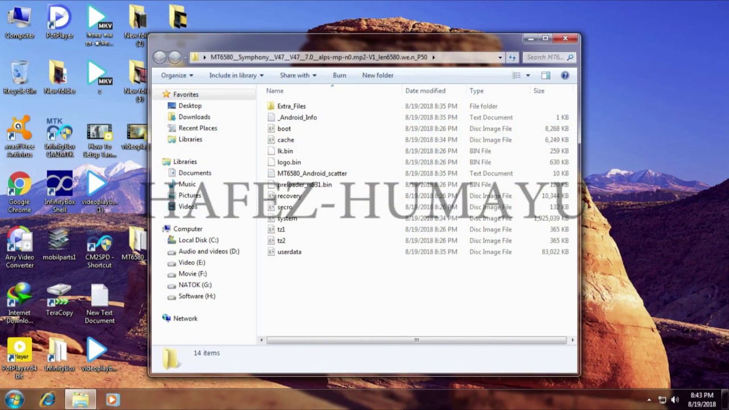Image resolution: width=729 pixels, height=410 pixels.
Task: Open the Organize dropdown menu
Action: [177, 75]
